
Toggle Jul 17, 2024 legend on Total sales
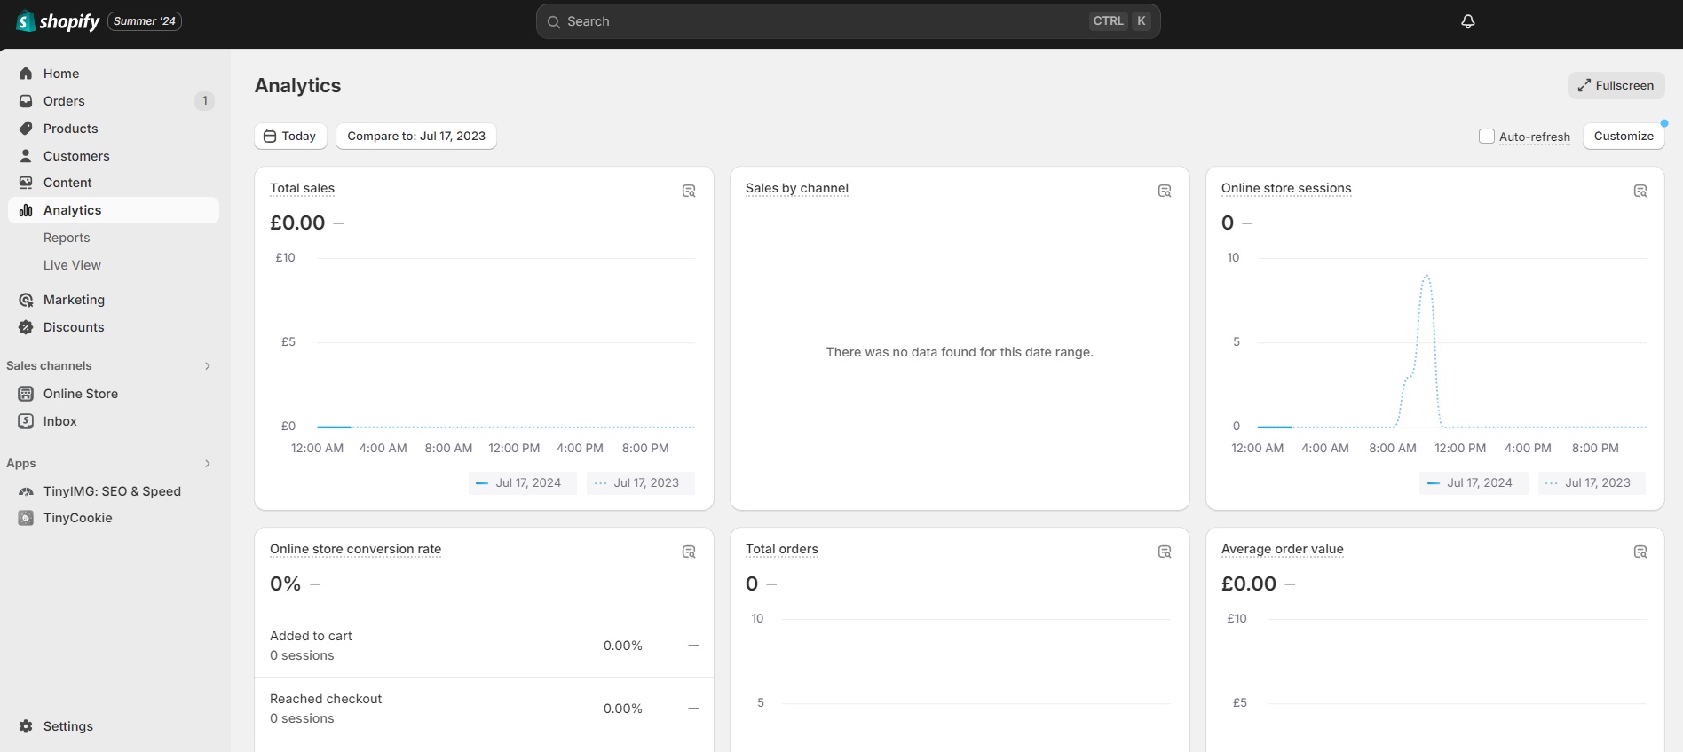click(x=522, y=483)
